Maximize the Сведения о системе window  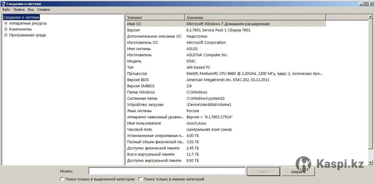pos(366,4)
